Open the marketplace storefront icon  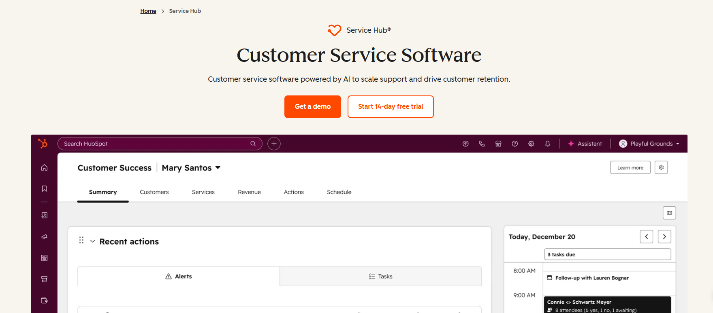point(498,144)
